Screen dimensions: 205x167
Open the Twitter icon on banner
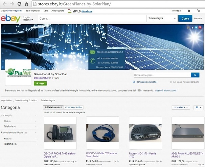pyautogui.click(x=196, y=28)
